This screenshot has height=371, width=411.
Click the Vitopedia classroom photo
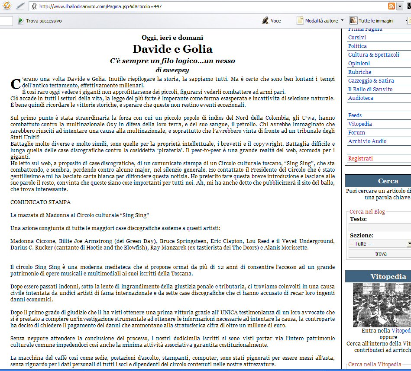pyautogui.click(x=381, y=305)
